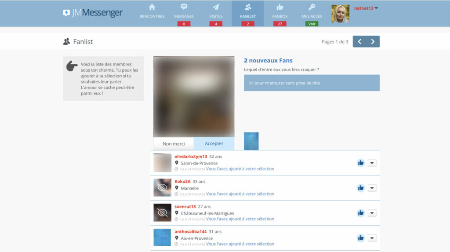Click the Accepter button
Screen dimensions: 450x252
(214, 144)
